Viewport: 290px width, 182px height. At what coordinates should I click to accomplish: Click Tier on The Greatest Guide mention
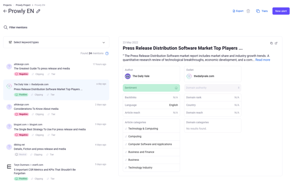52,74
